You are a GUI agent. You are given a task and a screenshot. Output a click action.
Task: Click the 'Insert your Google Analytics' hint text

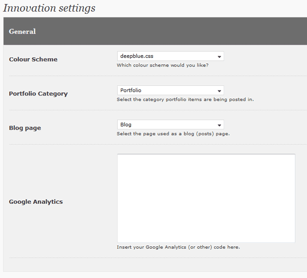(x=179, y=247)
